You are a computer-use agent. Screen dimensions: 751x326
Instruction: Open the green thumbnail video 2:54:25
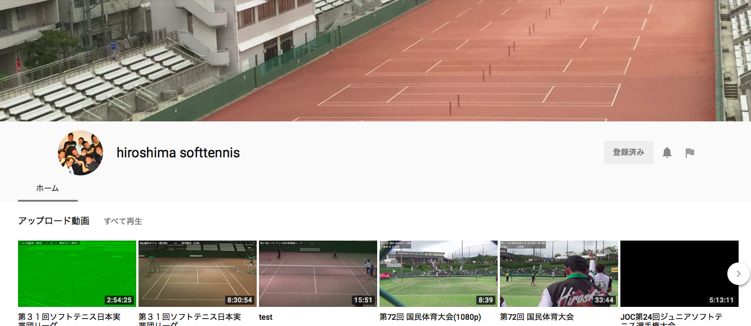77,274
